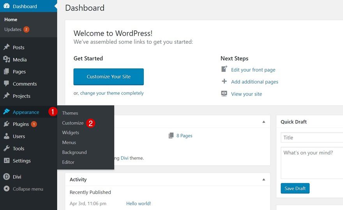Open the Edit your front page link

click(253, 70)
